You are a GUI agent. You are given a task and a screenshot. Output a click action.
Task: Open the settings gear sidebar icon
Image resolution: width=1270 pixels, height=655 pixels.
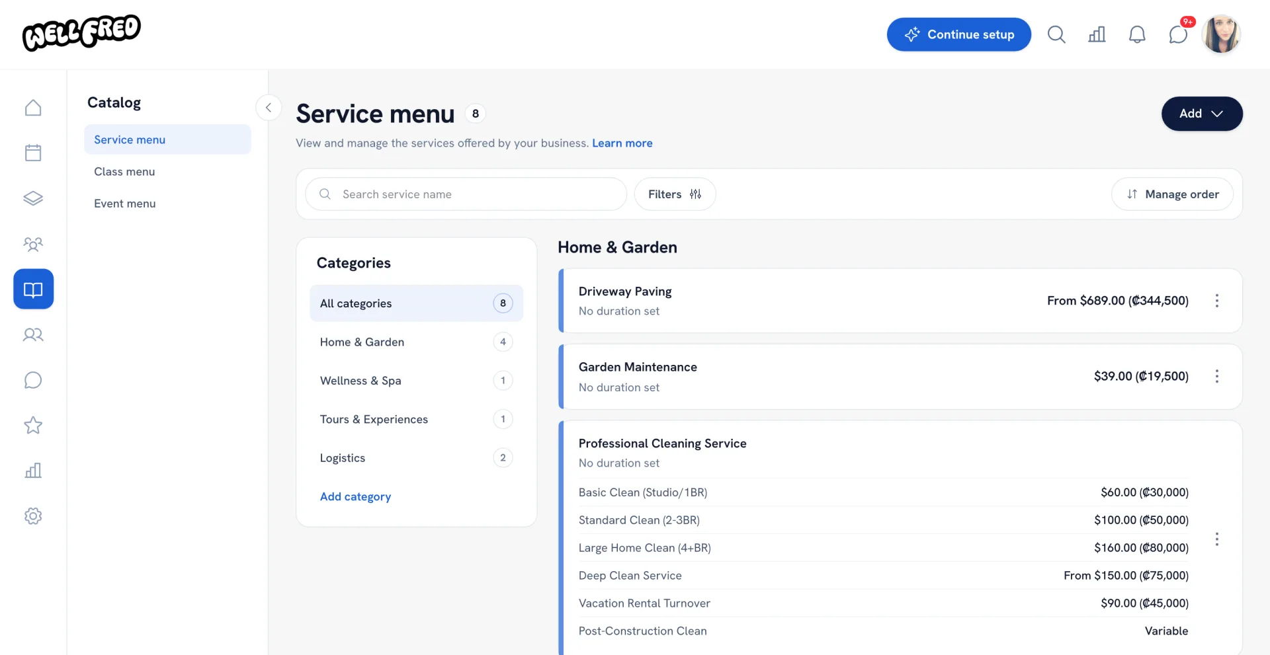click(x=33, y=516)
